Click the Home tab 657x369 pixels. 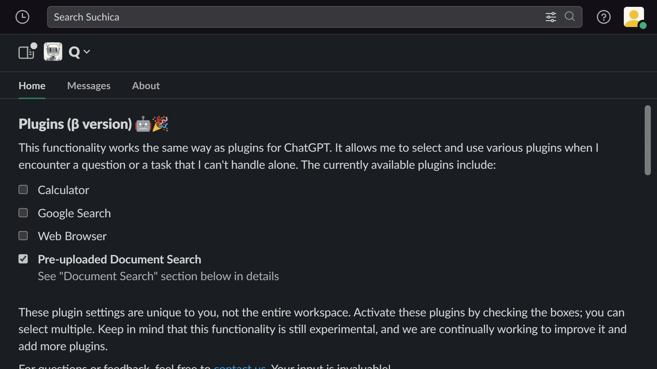pos(31,85)
